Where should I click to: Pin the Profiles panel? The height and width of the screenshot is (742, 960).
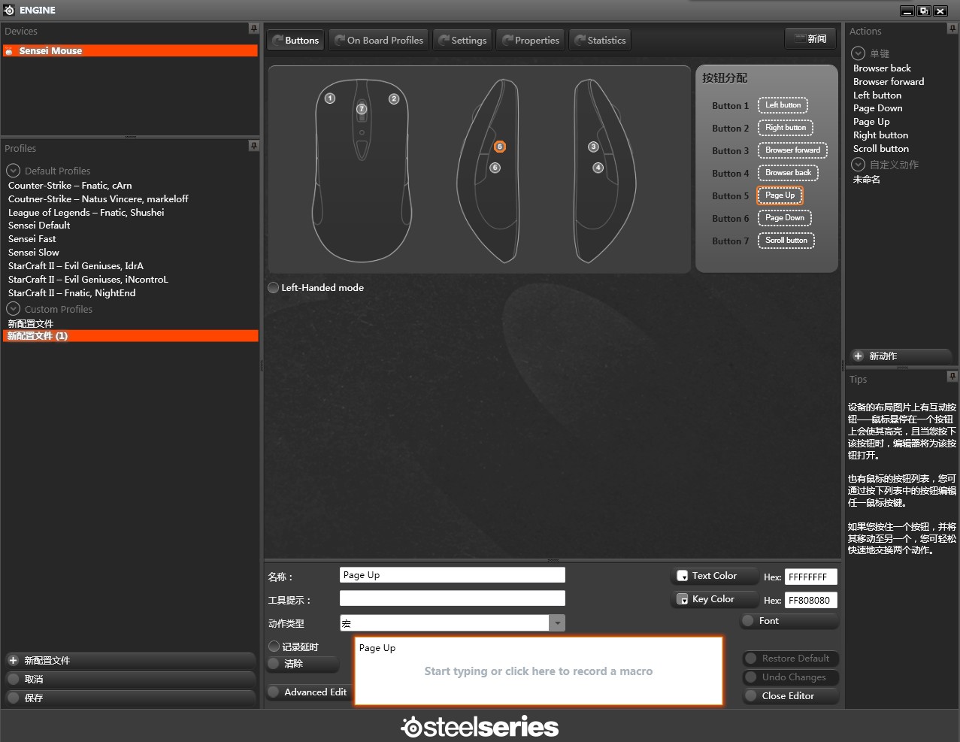(x=254, y=146)
